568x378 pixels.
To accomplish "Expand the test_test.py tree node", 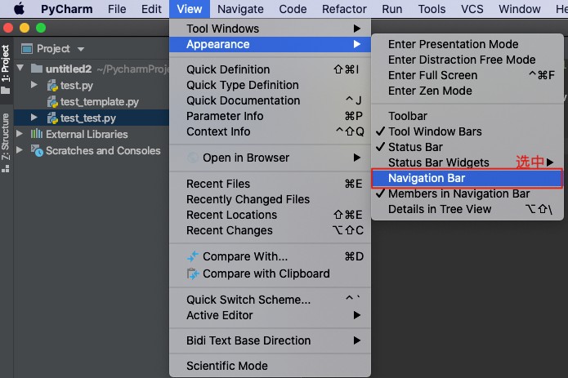I will 34,118.
